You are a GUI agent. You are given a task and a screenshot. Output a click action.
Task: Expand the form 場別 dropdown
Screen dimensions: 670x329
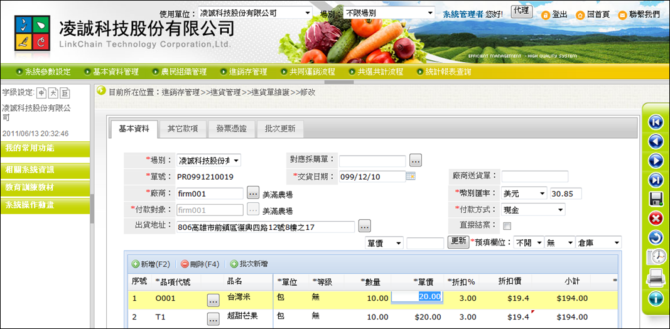click(x=209, y=161)
